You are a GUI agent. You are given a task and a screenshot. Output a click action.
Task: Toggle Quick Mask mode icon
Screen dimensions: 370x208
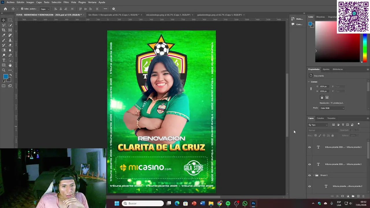4,86
